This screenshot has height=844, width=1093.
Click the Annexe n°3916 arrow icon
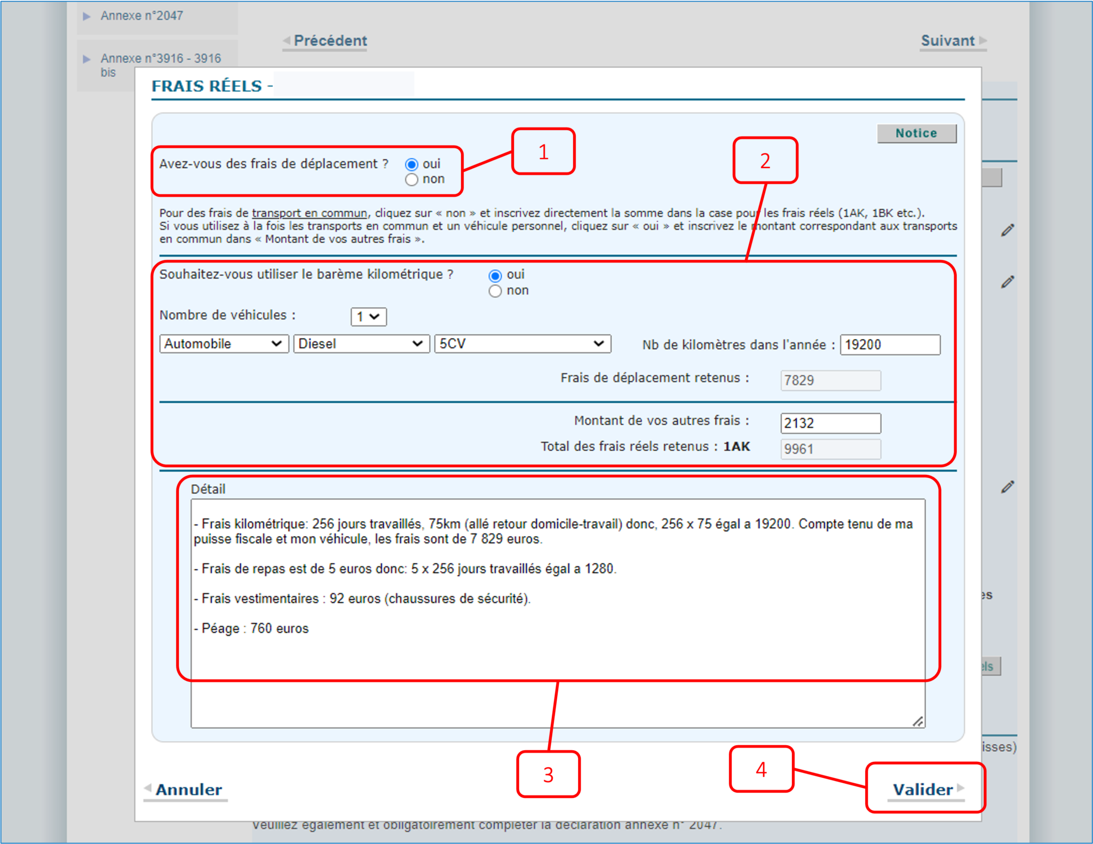[x=86, y=59]
